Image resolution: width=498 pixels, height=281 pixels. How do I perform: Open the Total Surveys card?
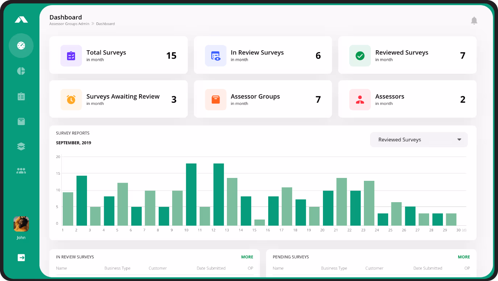(118, 55)
